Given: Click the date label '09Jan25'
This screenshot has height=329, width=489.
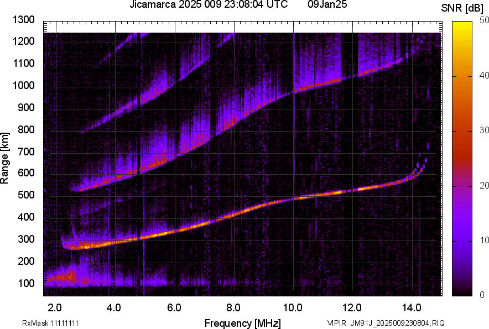Looking at the screenshot, I should pos(327,4).
